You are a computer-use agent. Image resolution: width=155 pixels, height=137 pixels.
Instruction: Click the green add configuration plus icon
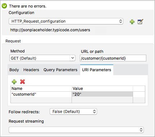pos(132,22)
